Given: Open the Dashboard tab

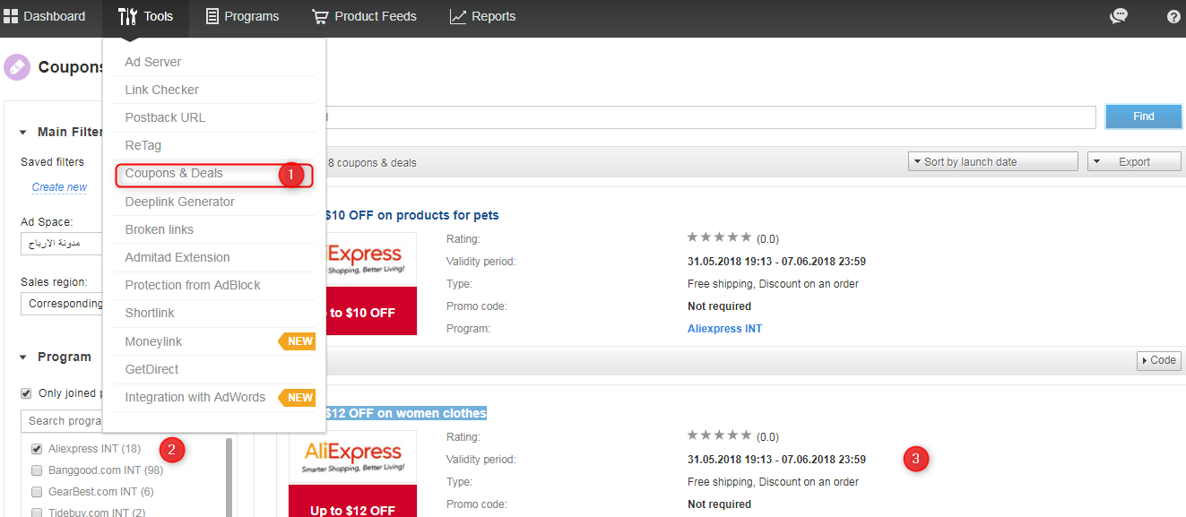Looking at the screenshot, I should coord(44,16).
